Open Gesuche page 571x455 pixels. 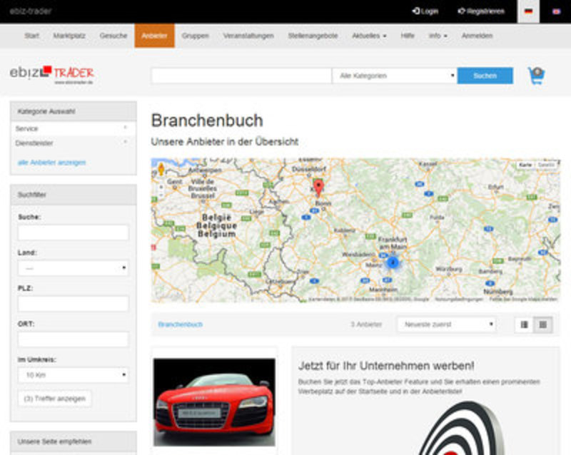(113, 36)
